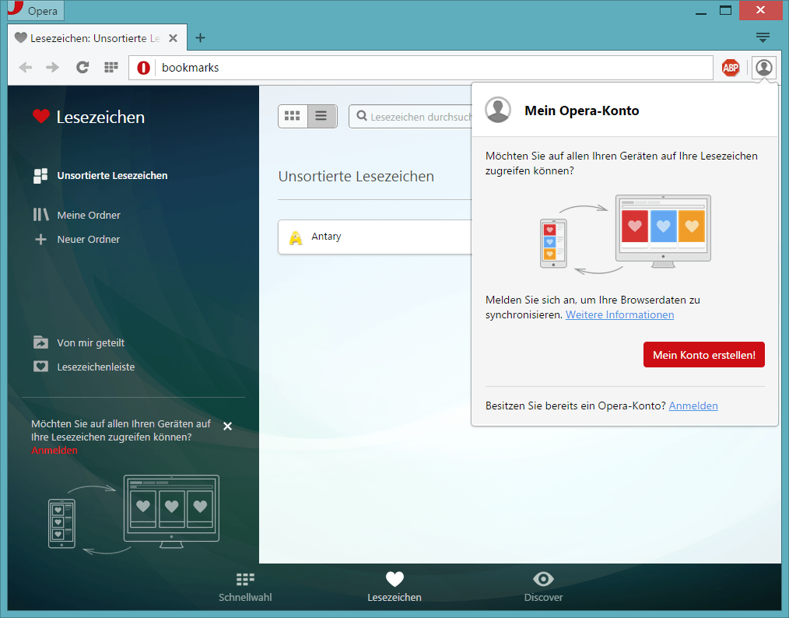
Task: Open a new tab with plus button
Action: 200,37
